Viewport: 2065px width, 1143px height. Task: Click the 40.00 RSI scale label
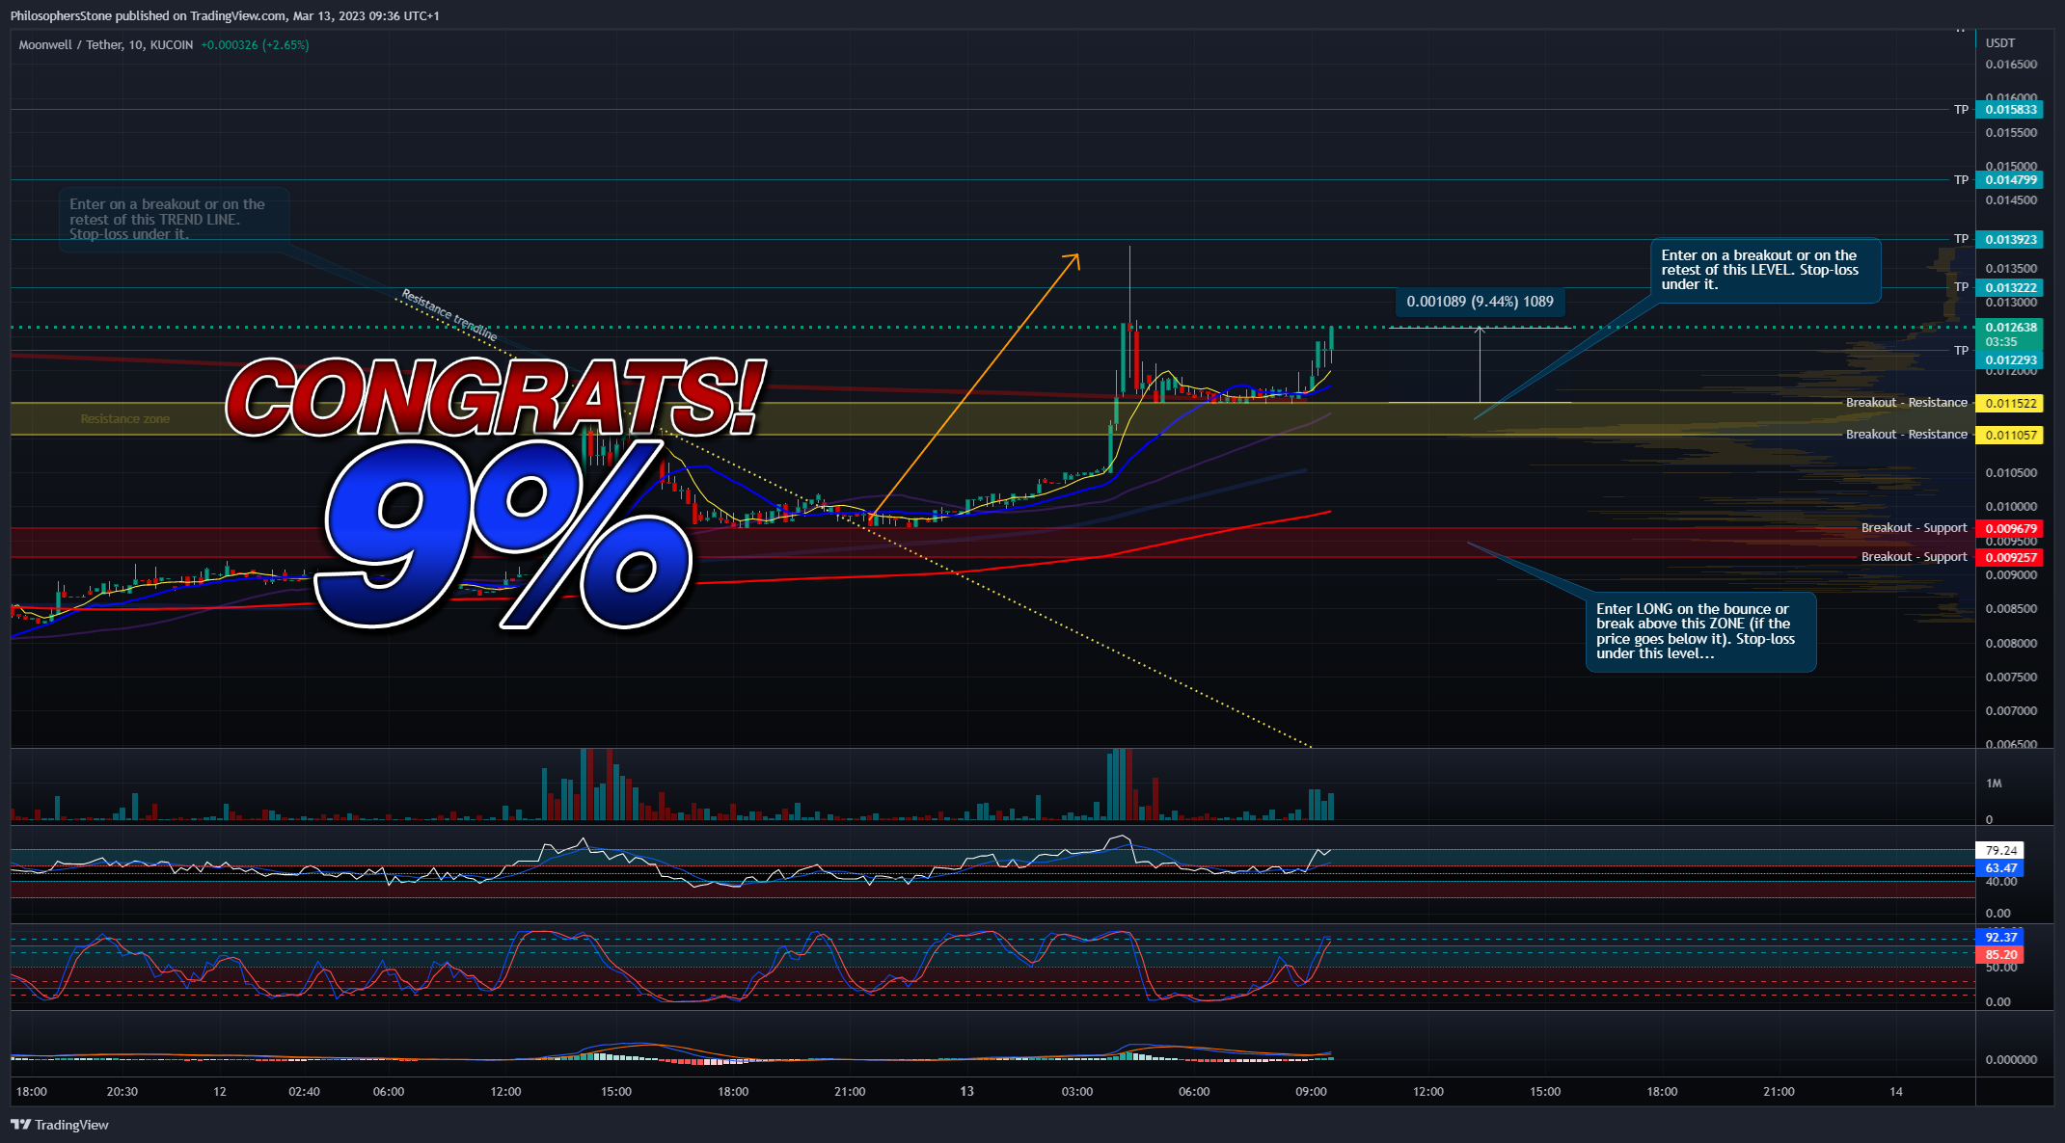[2000, 882]
